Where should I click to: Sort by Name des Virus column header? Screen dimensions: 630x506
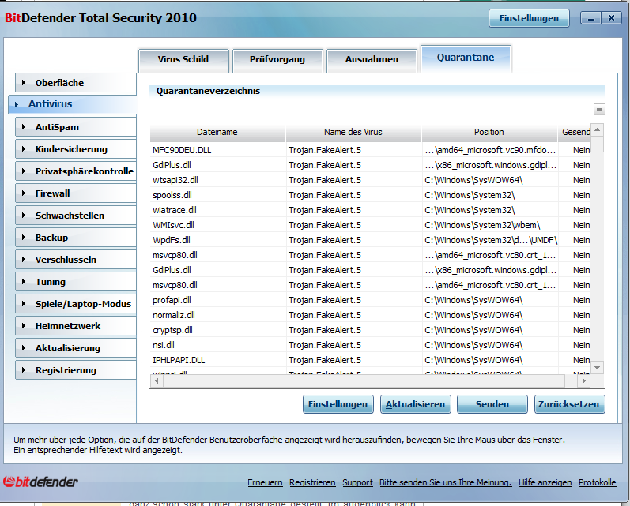point(353,132)
